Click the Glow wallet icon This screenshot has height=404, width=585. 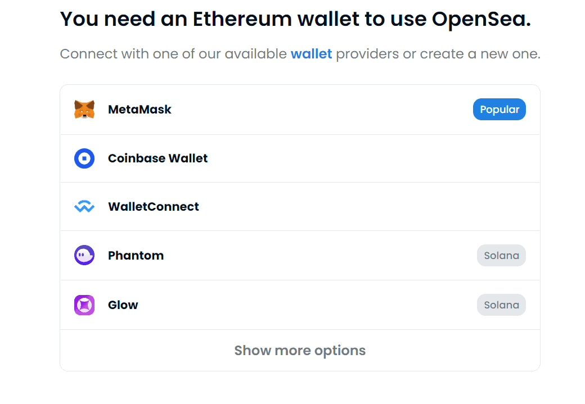(84, 305)
